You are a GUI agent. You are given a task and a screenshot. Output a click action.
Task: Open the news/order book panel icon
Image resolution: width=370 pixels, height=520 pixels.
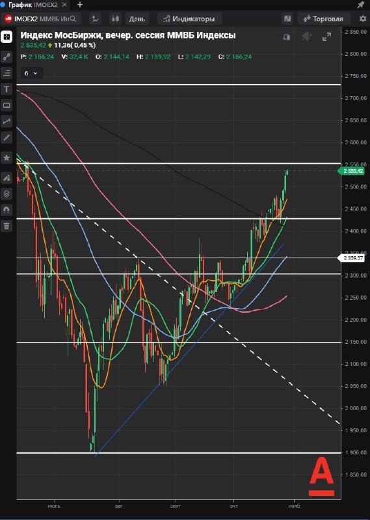coord(287,19)
